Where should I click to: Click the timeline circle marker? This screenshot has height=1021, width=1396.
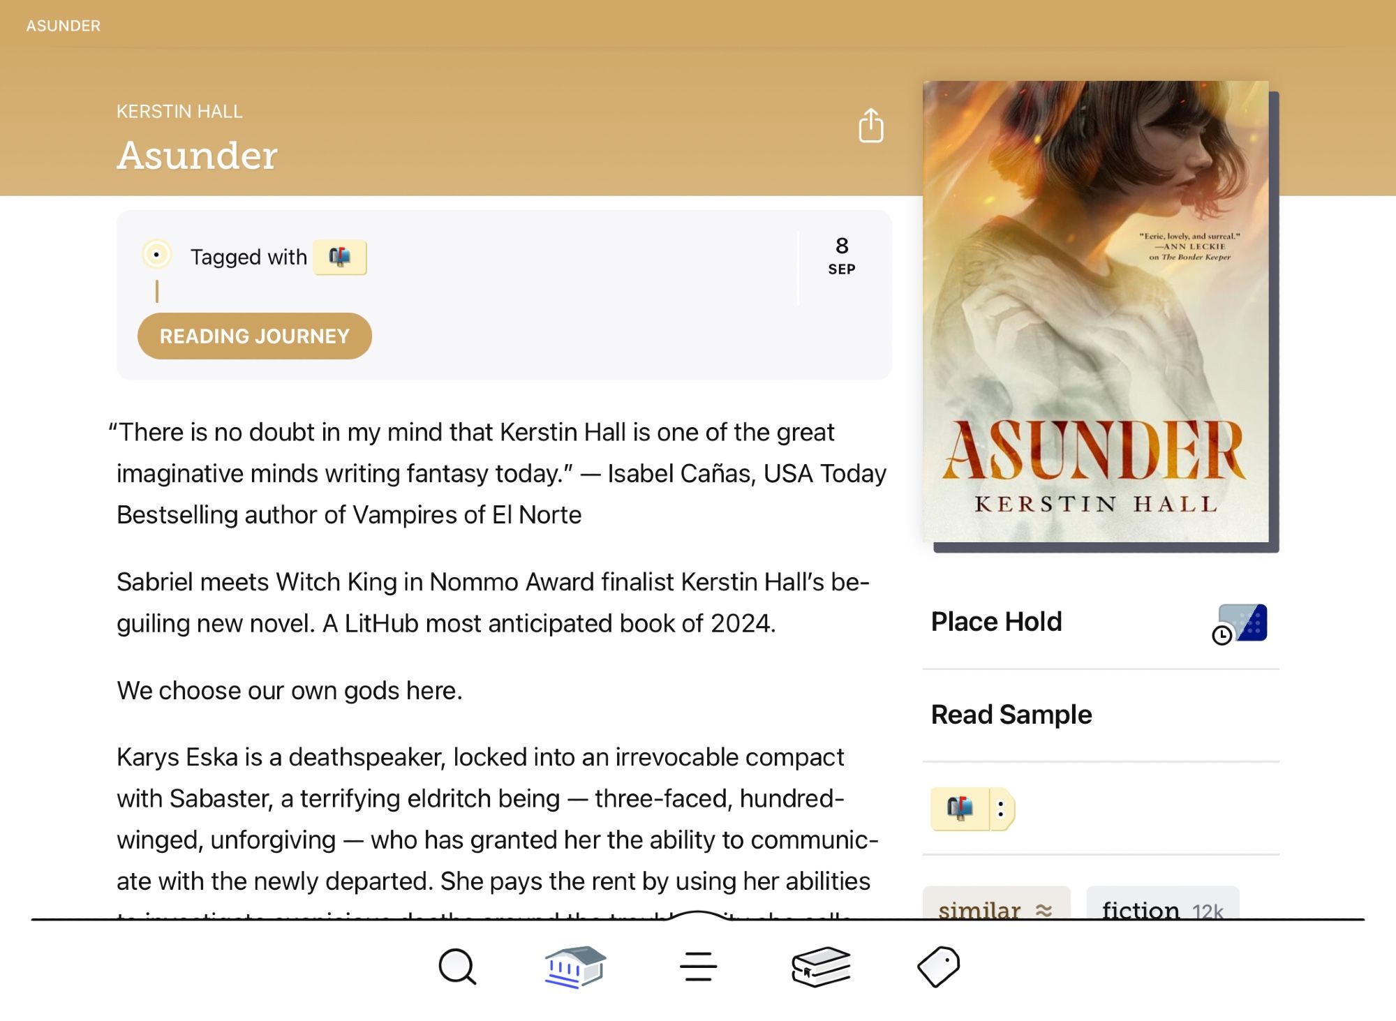157,255
